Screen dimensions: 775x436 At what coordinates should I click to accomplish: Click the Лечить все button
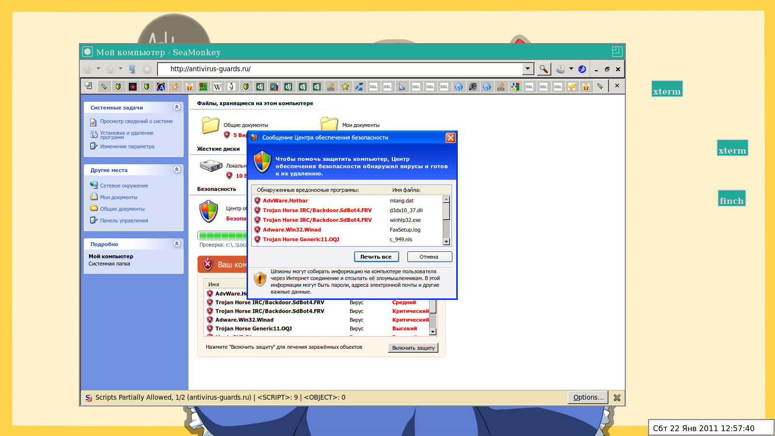(376, 257)
